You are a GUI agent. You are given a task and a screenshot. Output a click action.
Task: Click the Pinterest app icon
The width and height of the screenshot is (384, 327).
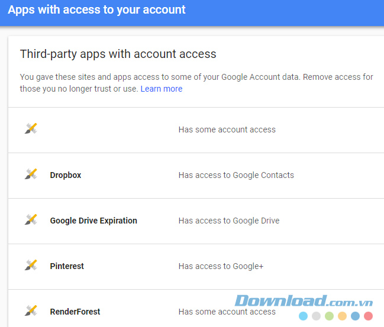point(31,266)
